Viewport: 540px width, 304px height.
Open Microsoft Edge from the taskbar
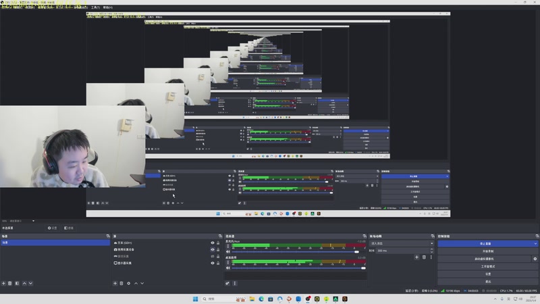pos(261,299)
